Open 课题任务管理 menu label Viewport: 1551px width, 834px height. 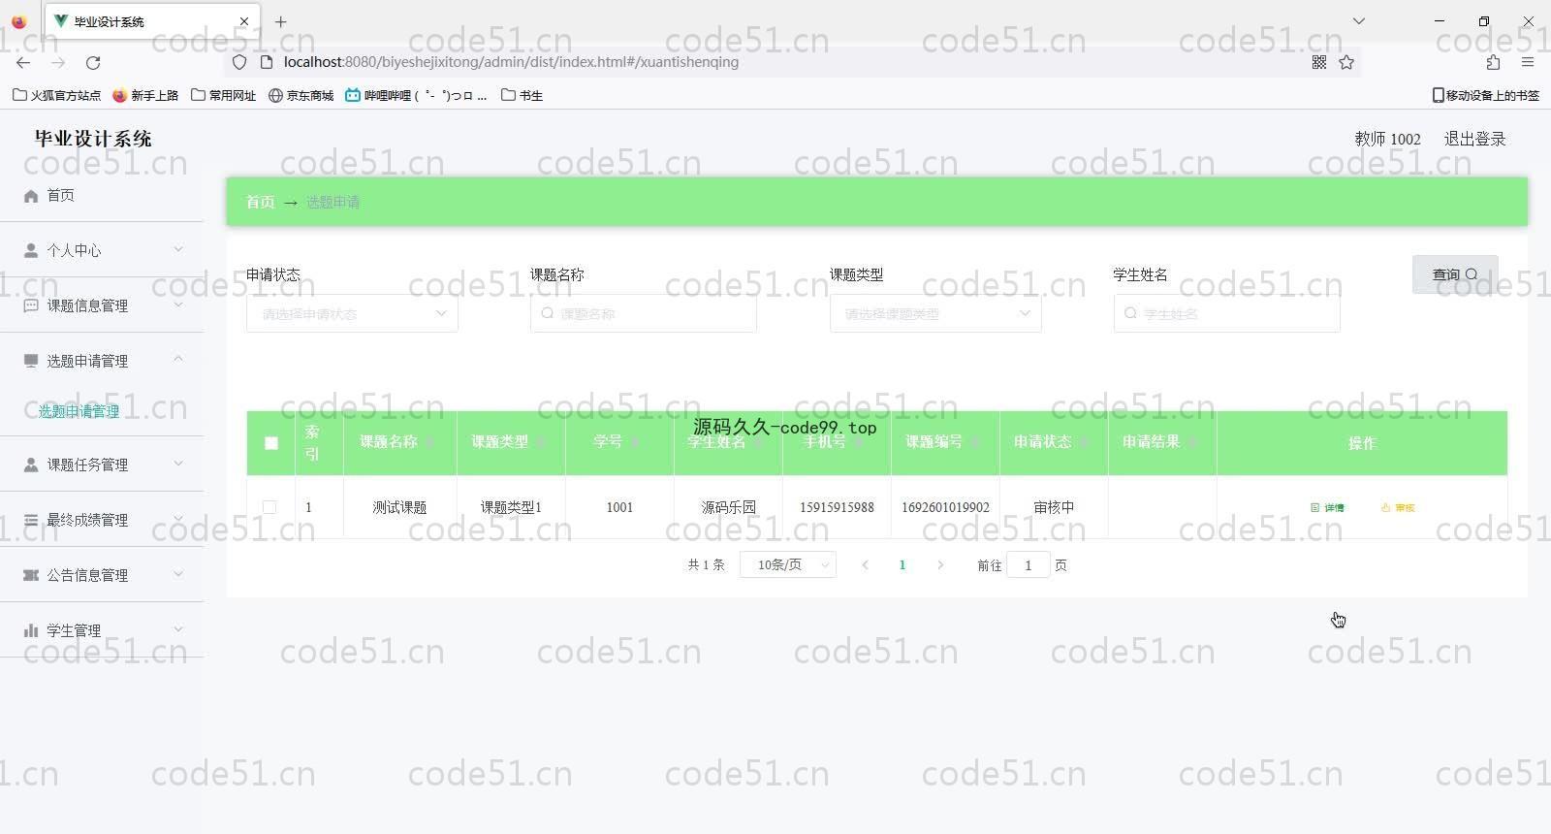pyautogui.click(x=87, y=465)
